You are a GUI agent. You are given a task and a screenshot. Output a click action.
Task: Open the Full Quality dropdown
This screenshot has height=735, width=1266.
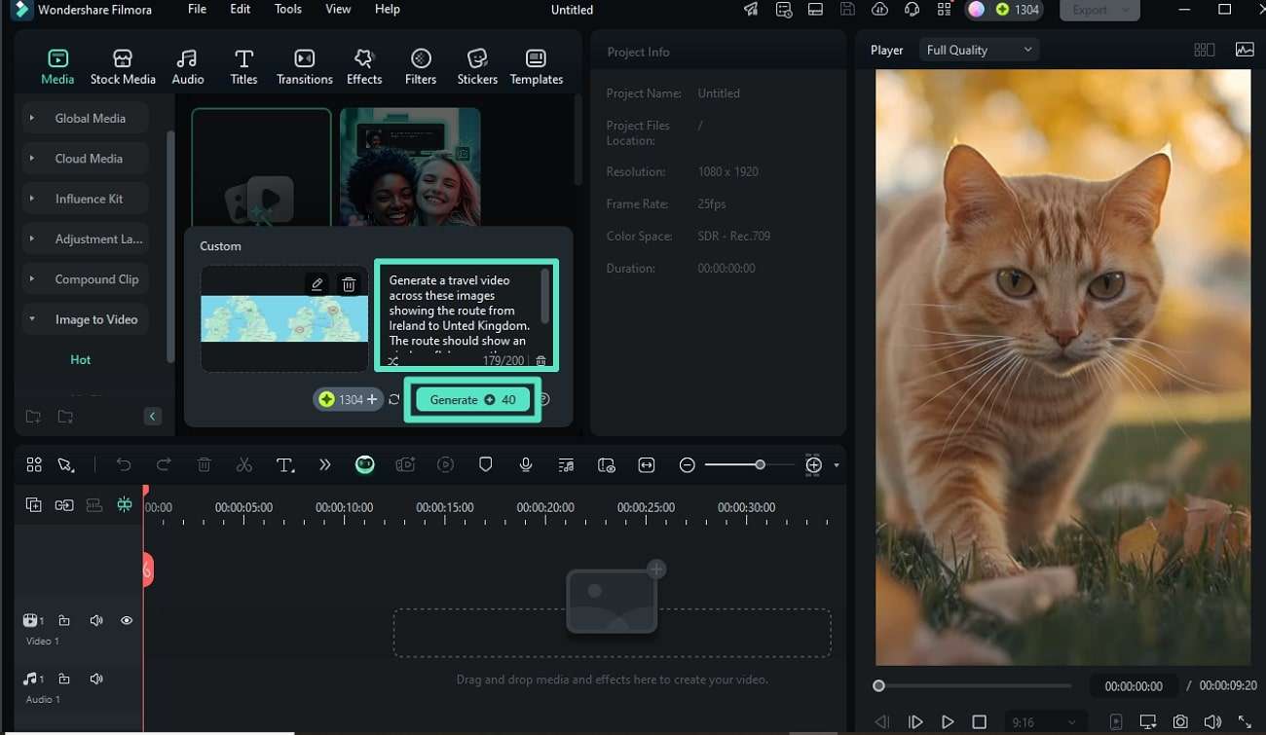pos(979,50)
